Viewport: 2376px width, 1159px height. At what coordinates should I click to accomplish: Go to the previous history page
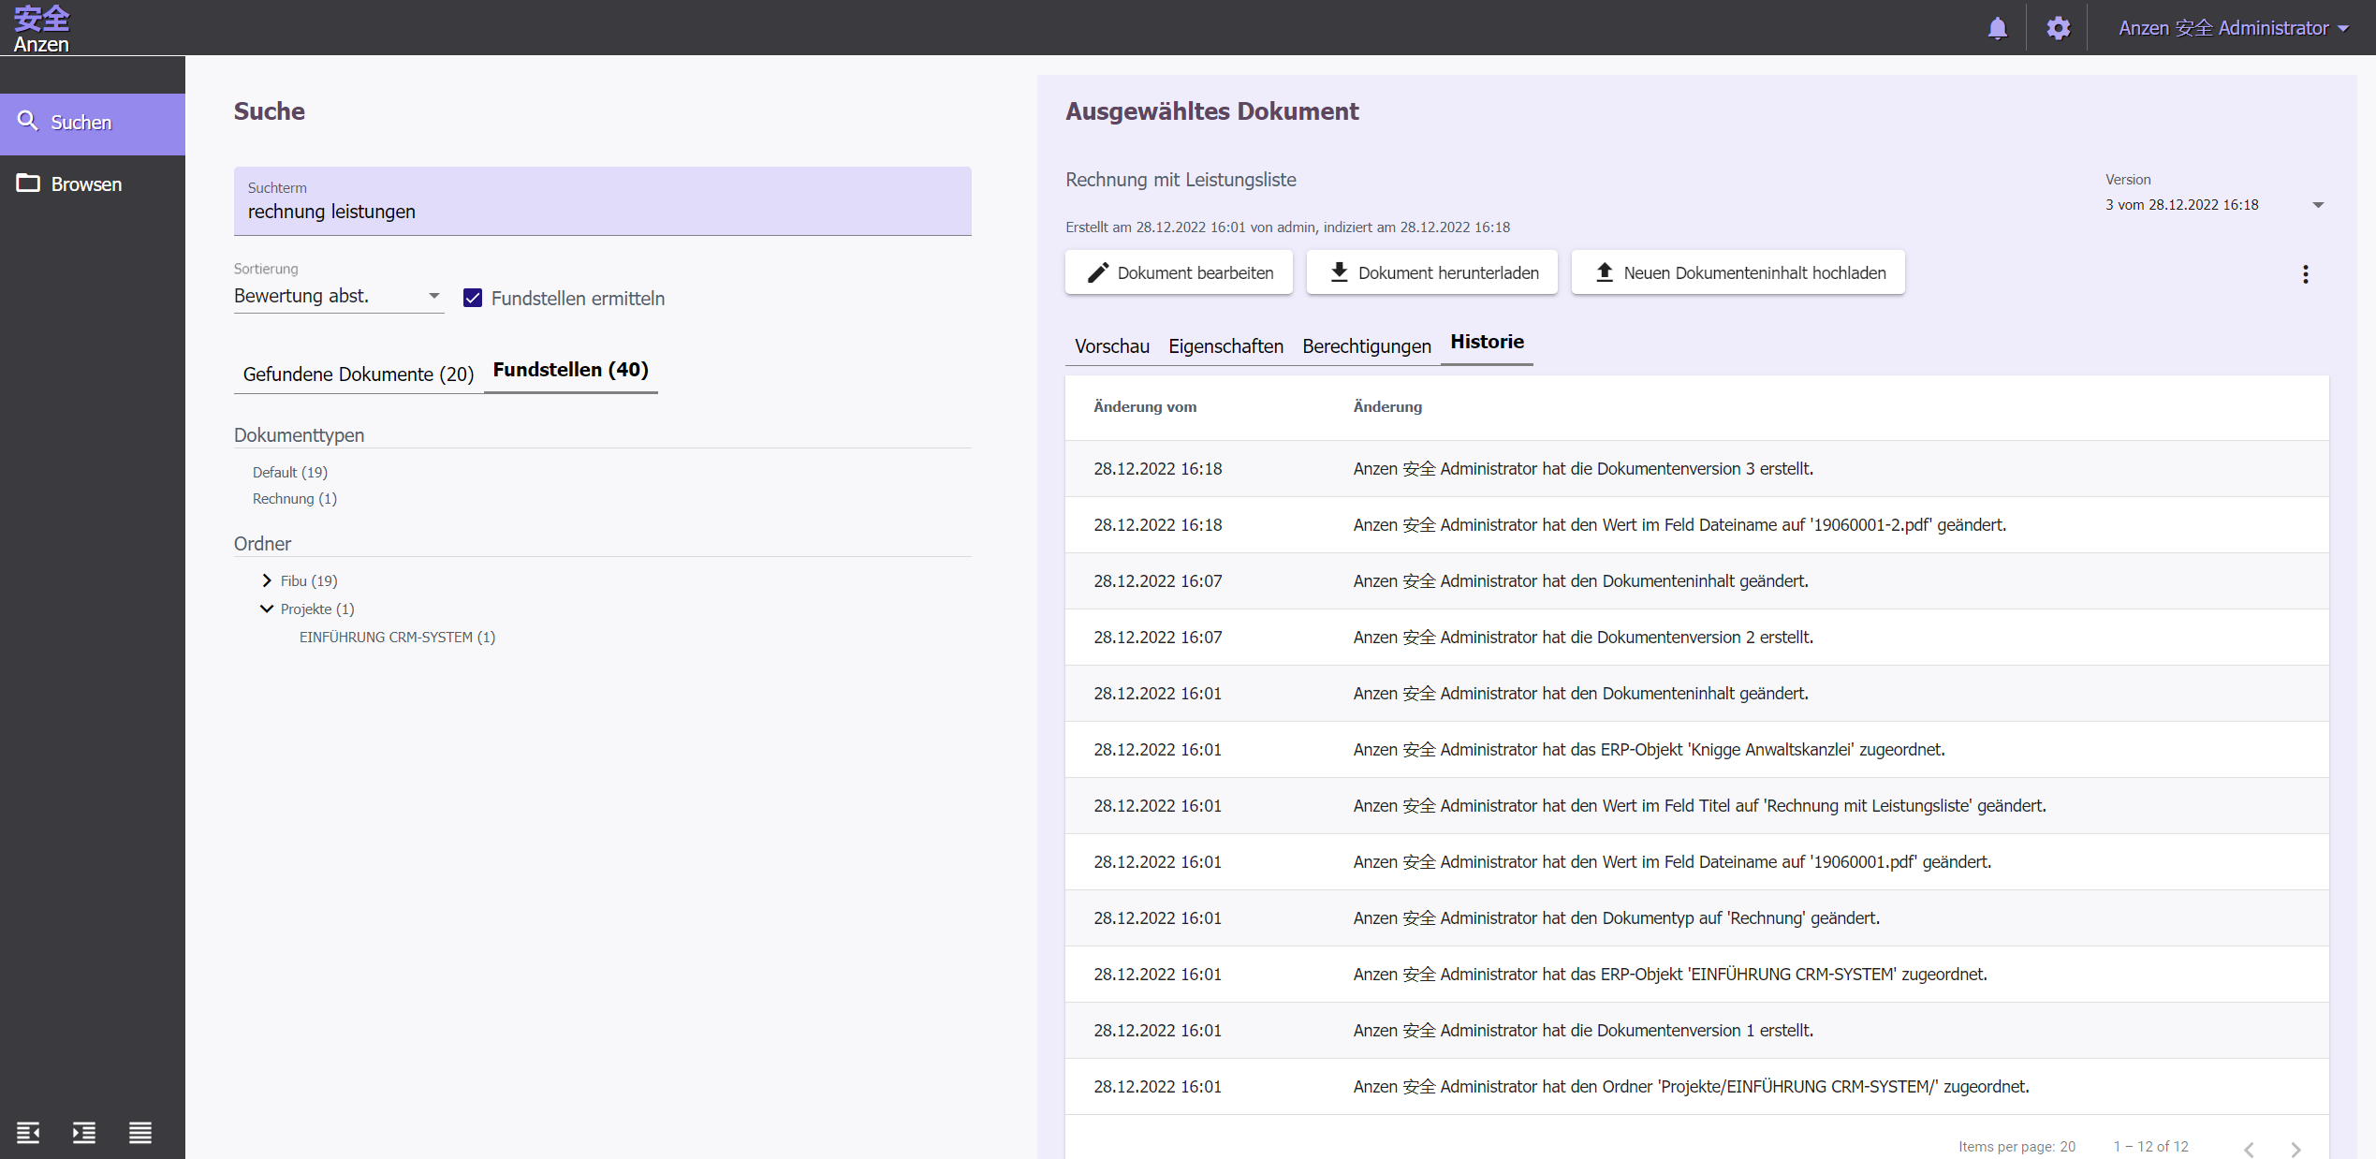click(x=2249, y=1149)
